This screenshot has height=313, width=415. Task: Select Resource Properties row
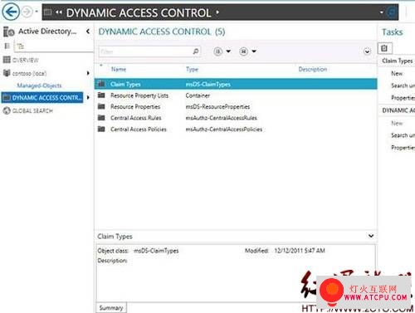click(x=236, y=106)
